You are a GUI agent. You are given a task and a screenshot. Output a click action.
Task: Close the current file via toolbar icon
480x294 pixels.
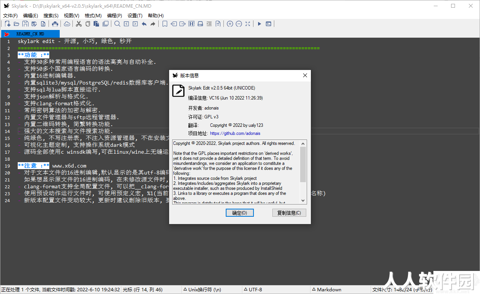tap(43, 24)
